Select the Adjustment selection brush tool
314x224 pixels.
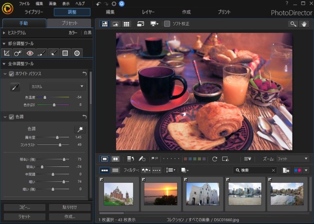click(x=53, y=53)
